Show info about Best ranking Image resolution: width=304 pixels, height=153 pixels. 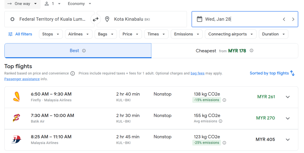pos(84,51)
